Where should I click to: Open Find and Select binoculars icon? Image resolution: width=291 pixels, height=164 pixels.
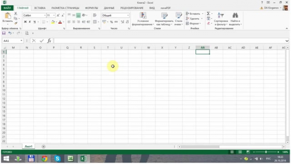pos(235,15)
